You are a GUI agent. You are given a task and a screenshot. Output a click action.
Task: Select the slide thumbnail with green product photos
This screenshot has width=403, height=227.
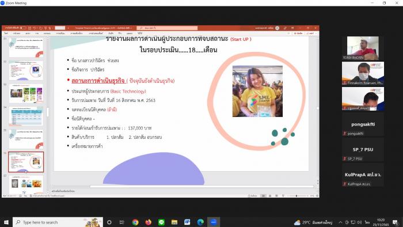(x=26, y=93)
